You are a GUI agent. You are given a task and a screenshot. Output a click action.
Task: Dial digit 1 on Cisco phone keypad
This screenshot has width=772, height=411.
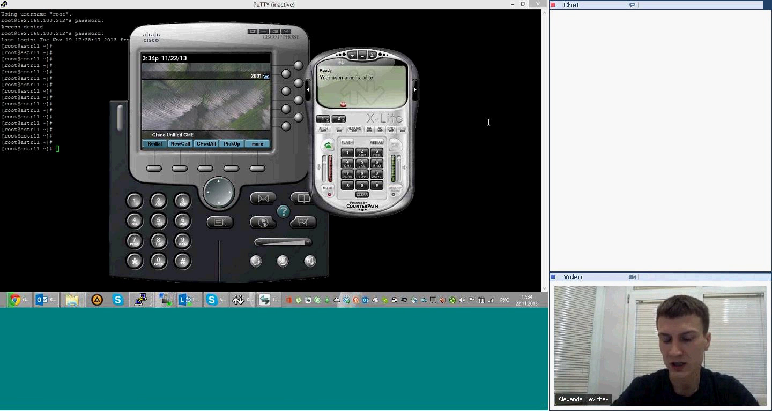[x=135, y=201]
